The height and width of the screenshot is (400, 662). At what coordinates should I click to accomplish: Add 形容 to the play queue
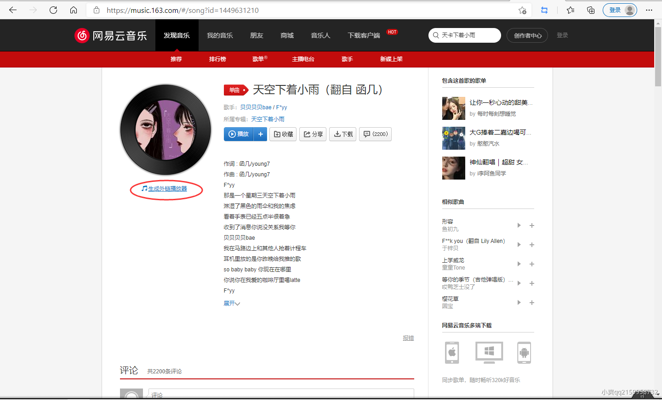[x=532, y=225]
